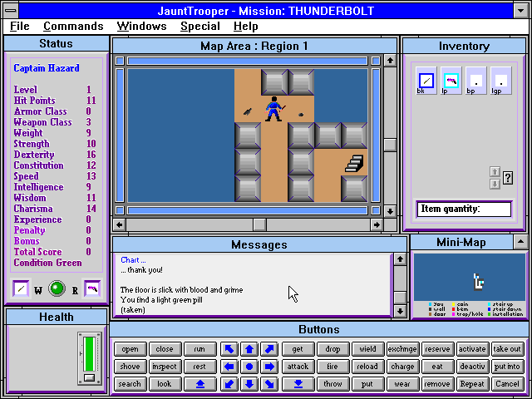
Task: Click the inspect button
Action: point(165,367)
